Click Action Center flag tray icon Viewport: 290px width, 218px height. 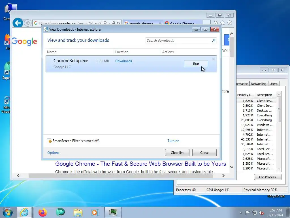tap(248, 213)
